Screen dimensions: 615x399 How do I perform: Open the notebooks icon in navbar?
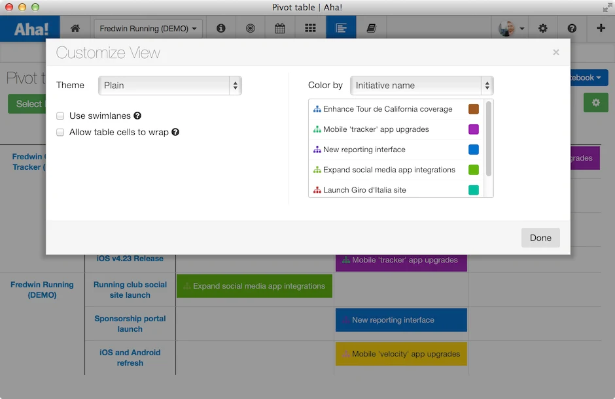(x=371, y=28)
